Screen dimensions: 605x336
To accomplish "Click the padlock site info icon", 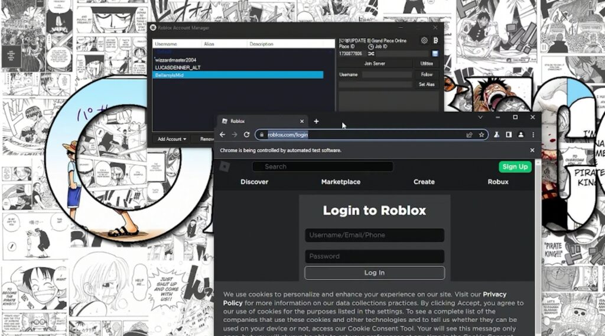I will [262, 135].
